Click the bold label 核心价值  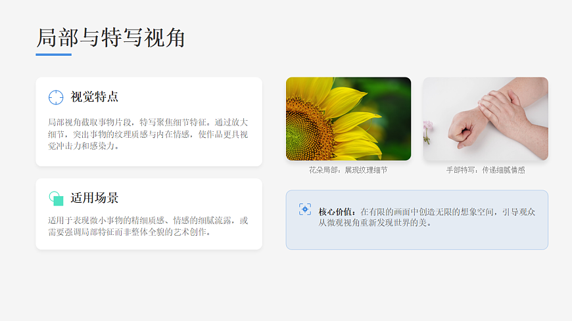click(x=336, y=212)
